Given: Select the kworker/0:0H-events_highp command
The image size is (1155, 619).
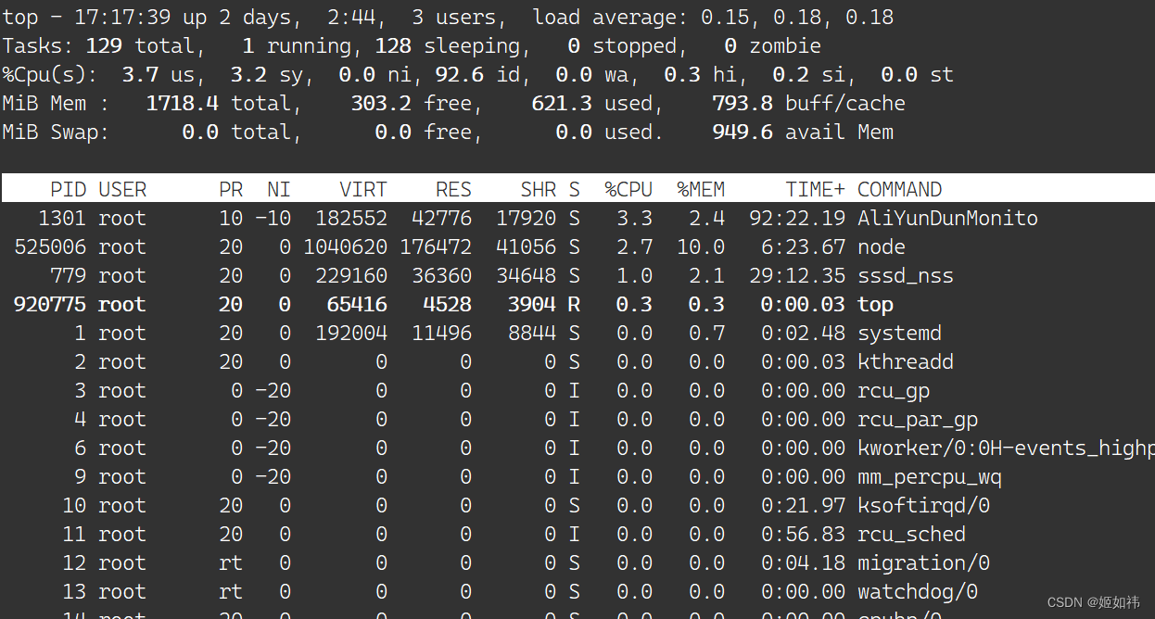Looking at the screenshot, I should (1006, 448).
